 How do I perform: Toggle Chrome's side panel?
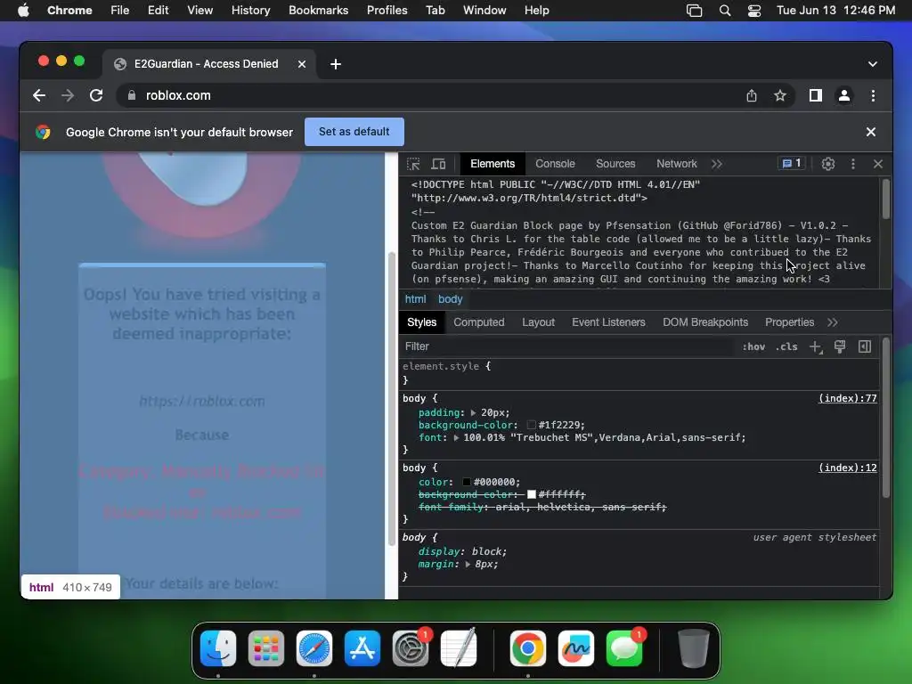pos(816,95)
